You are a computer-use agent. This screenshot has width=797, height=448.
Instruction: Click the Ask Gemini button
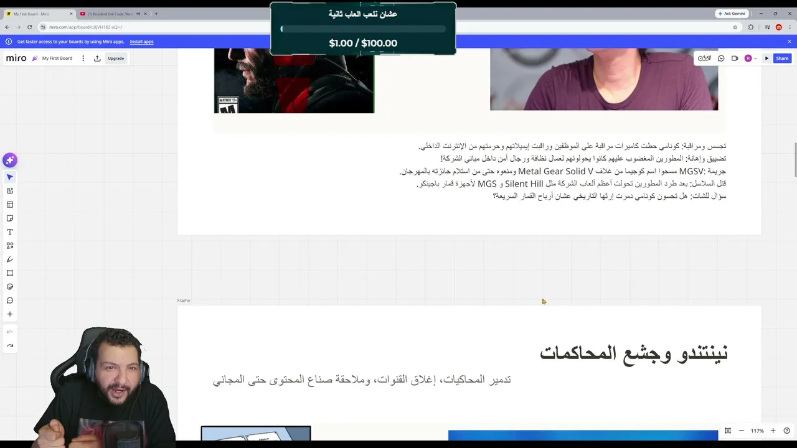click(732, 14)
